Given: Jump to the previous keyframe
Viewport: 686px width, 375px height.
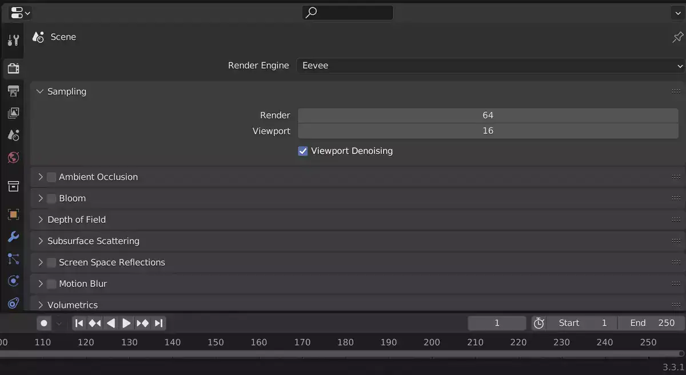Looking at the screenshot, I should point(95,324).
